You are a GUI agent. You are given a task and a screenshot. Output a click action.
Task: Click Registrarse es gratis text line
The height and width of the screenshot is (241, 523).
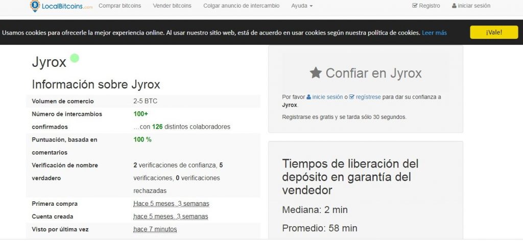[x=344, y=117]
